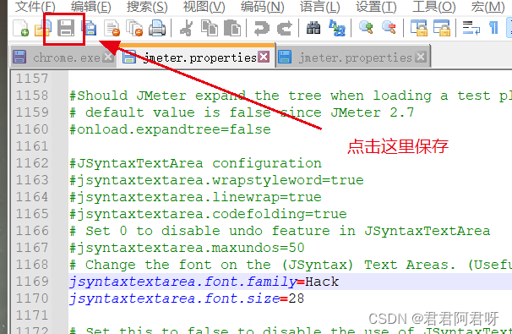Click the empty line 1171 in editor
The image size is (512, 334).
coord(290,315)
